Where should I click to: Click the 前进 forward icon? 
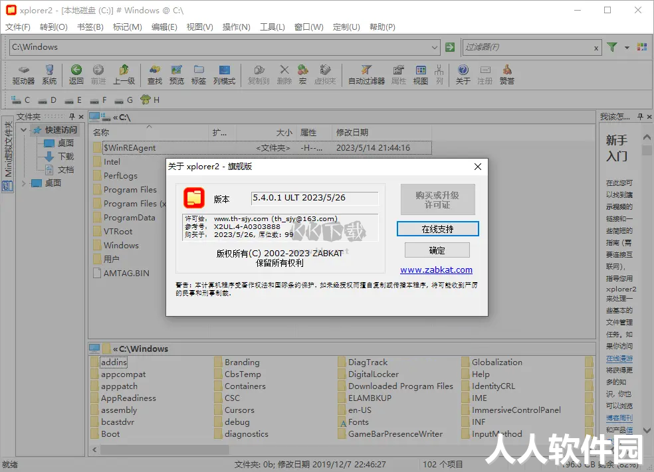click(98, 74)
